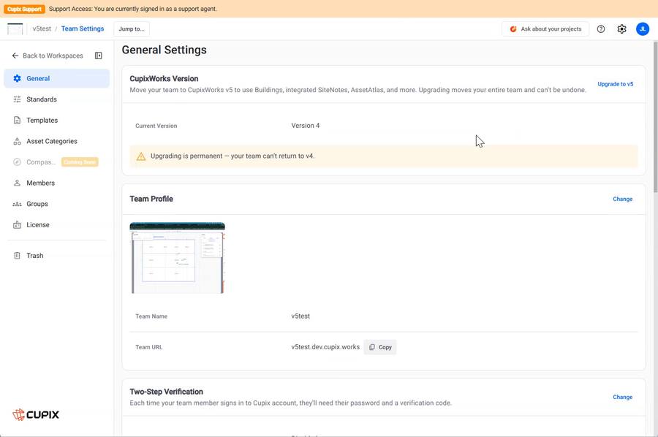This screenshot has width=658, height=437.
Task: Open the Groups section
Action: (x=56, y=204)
